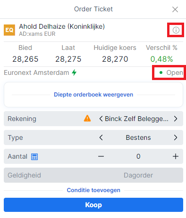Decrease Aantal with the minus button
Image resolution: width=186 pixels, height=218 pixels.
pos(101,156)
